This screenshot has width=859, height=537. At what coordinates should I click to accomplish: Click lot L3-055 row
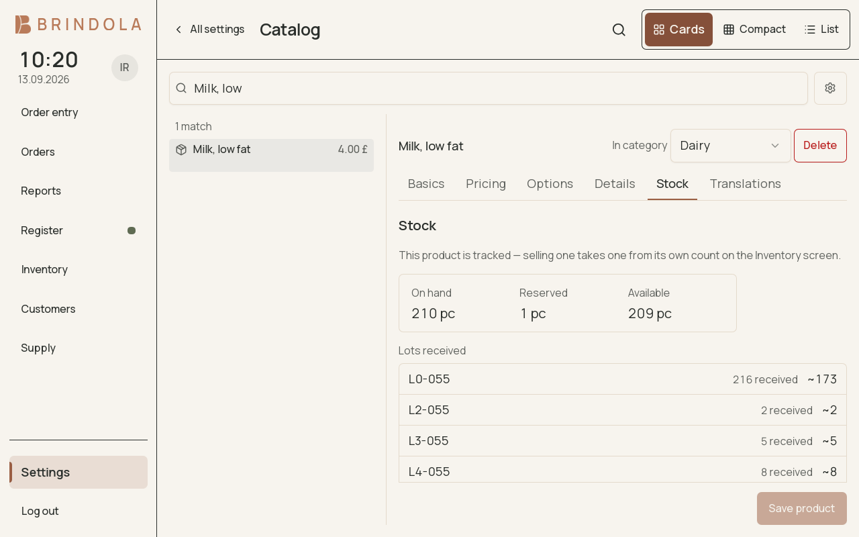[x=623, y=441]
